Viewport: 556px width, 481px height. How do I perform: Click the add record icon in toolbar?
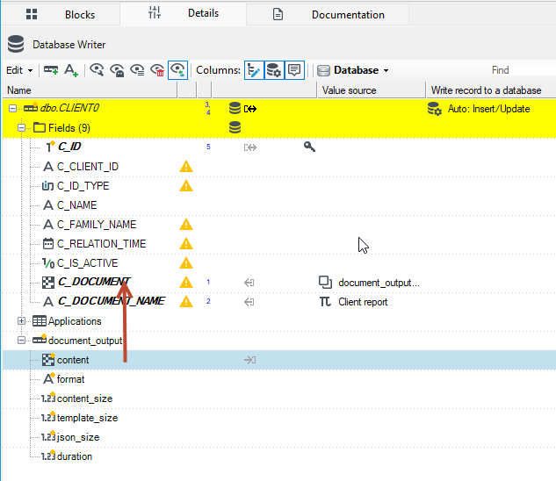coord(51,70)
